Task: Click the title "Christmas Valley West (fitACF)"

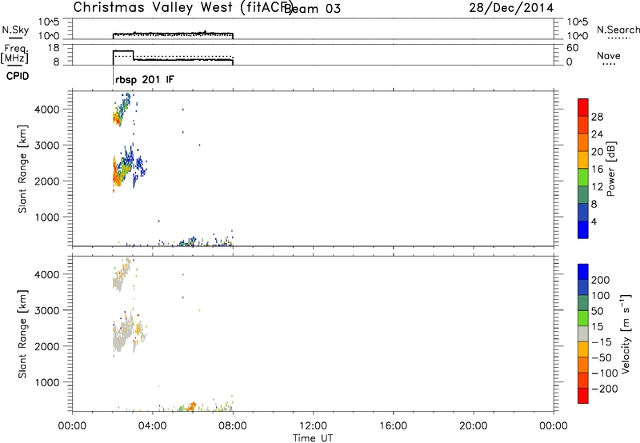Action: pyautogui.click(x=183, y=8)
